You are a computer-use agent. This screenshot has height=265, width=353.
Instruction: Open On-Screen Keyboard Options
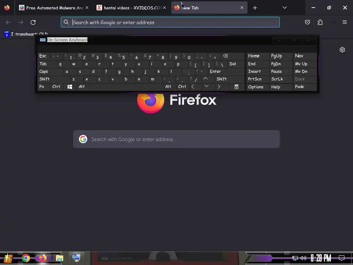click(257, 87)
